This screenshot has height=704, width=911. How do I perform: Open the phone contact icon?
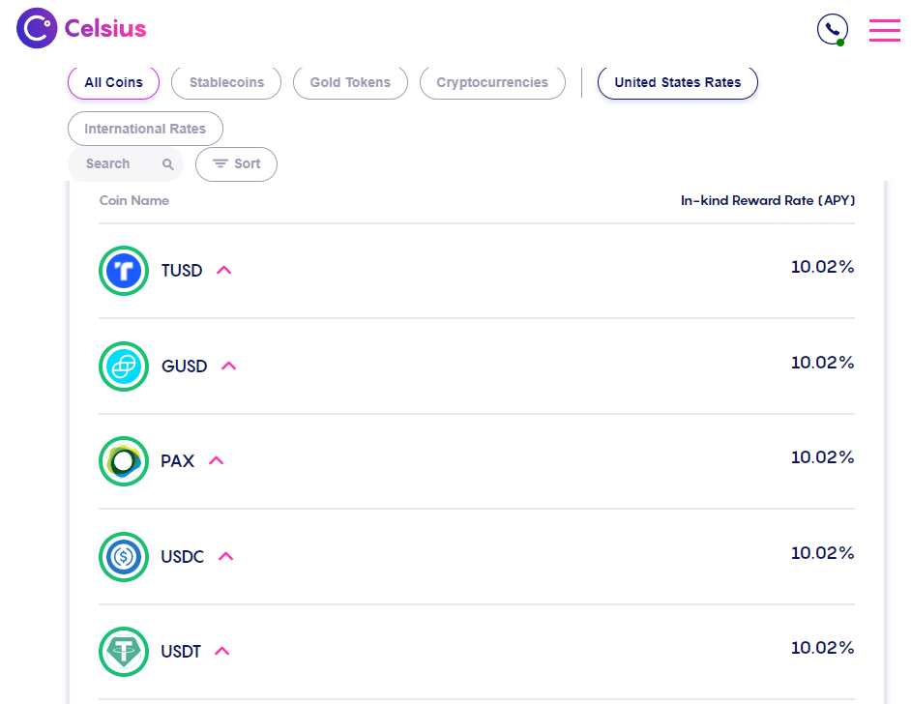[832, 29]
